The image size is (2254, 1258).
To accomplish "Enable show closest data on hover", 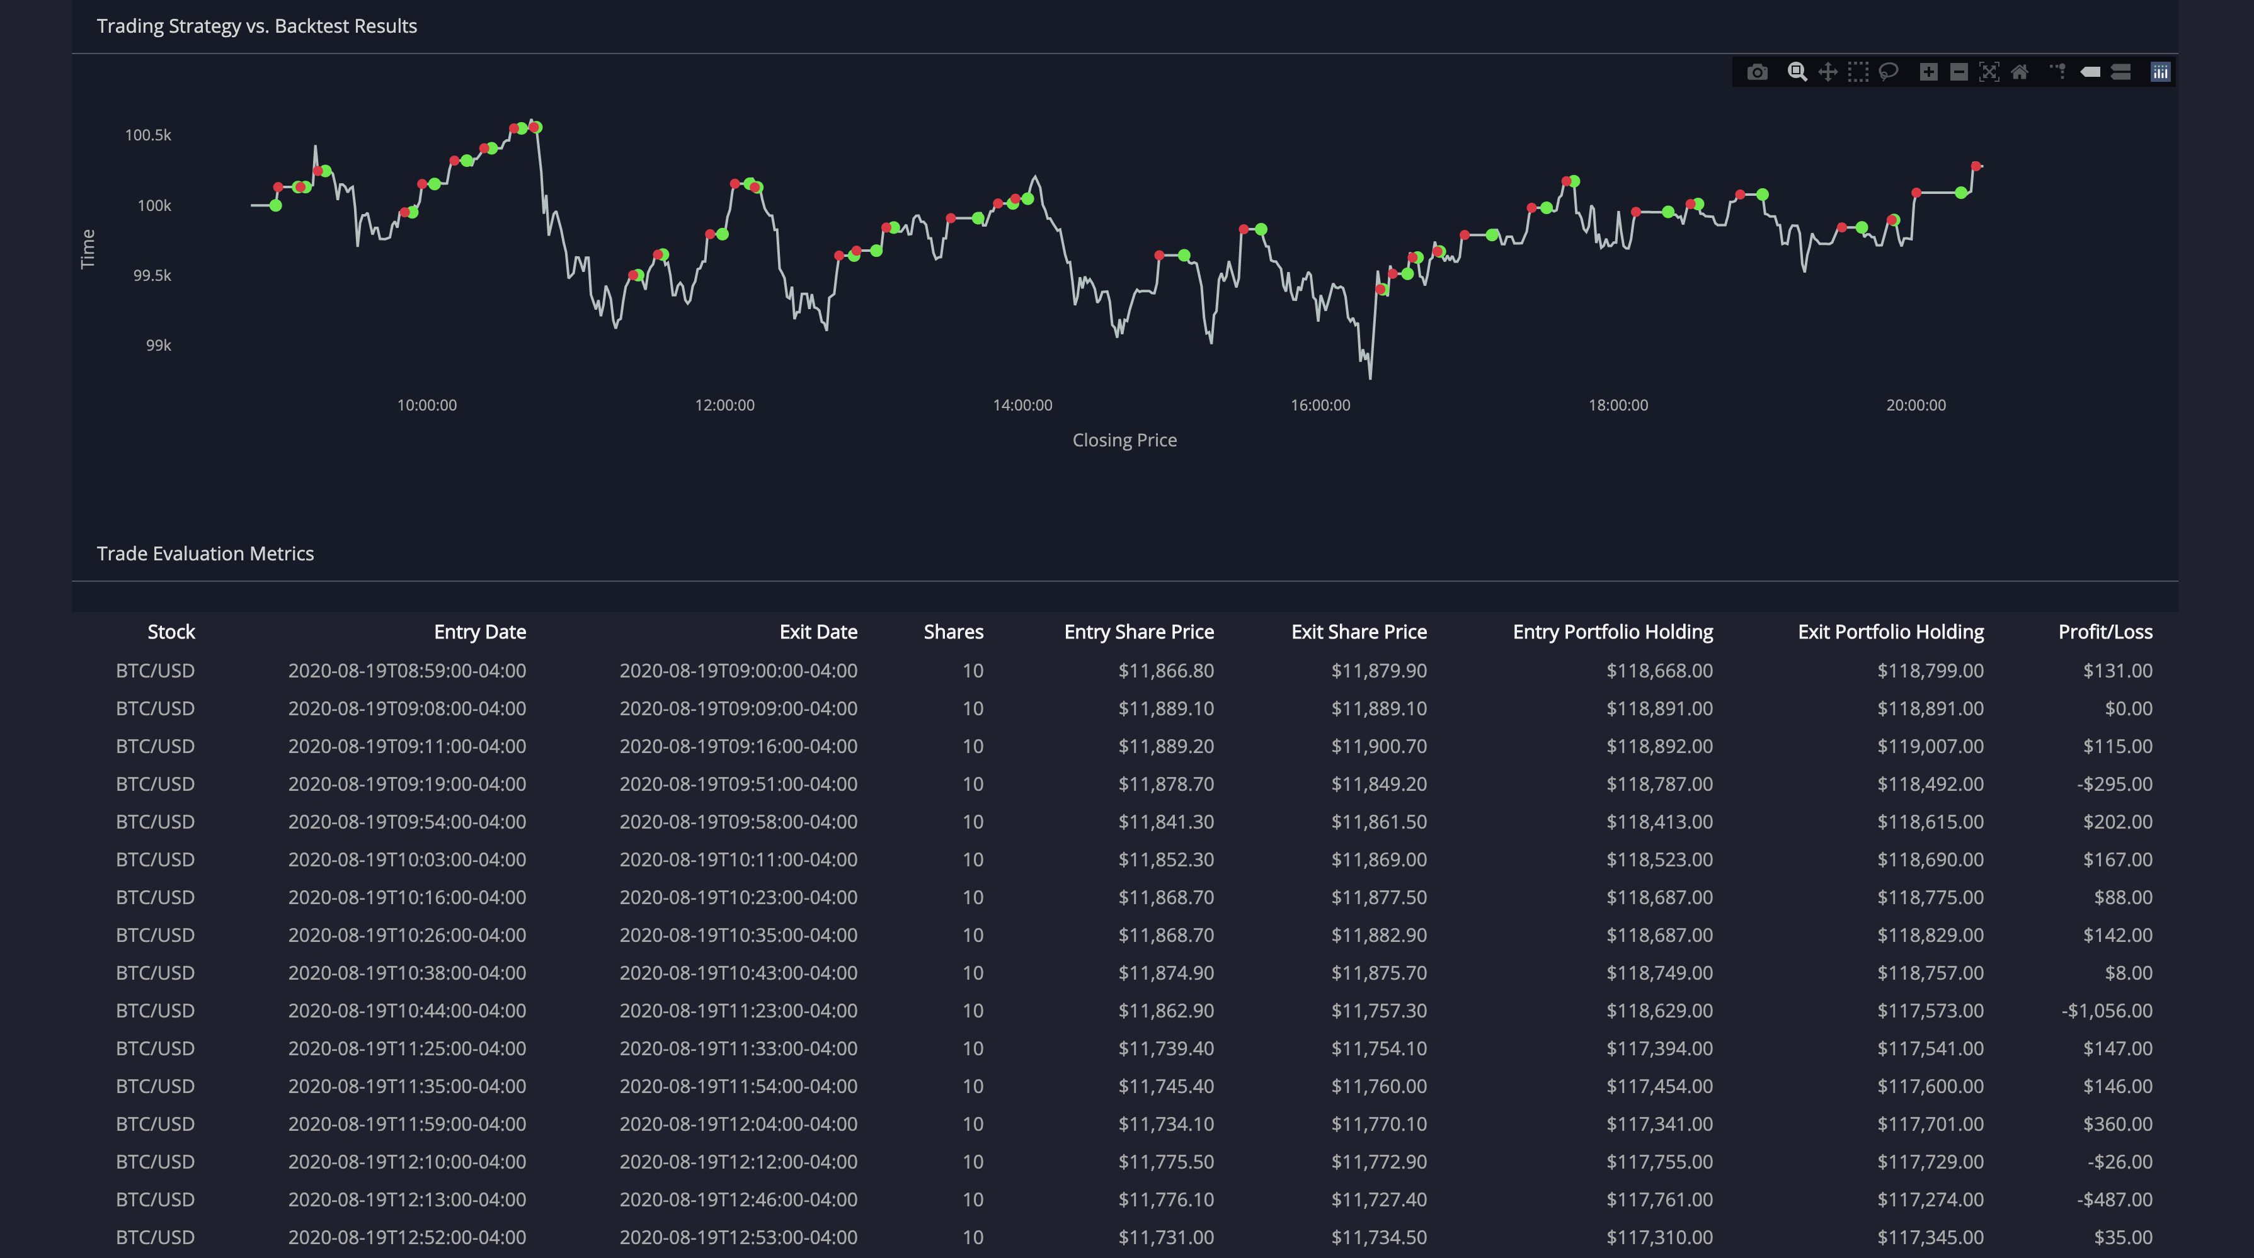I will tap(2090, 72).
